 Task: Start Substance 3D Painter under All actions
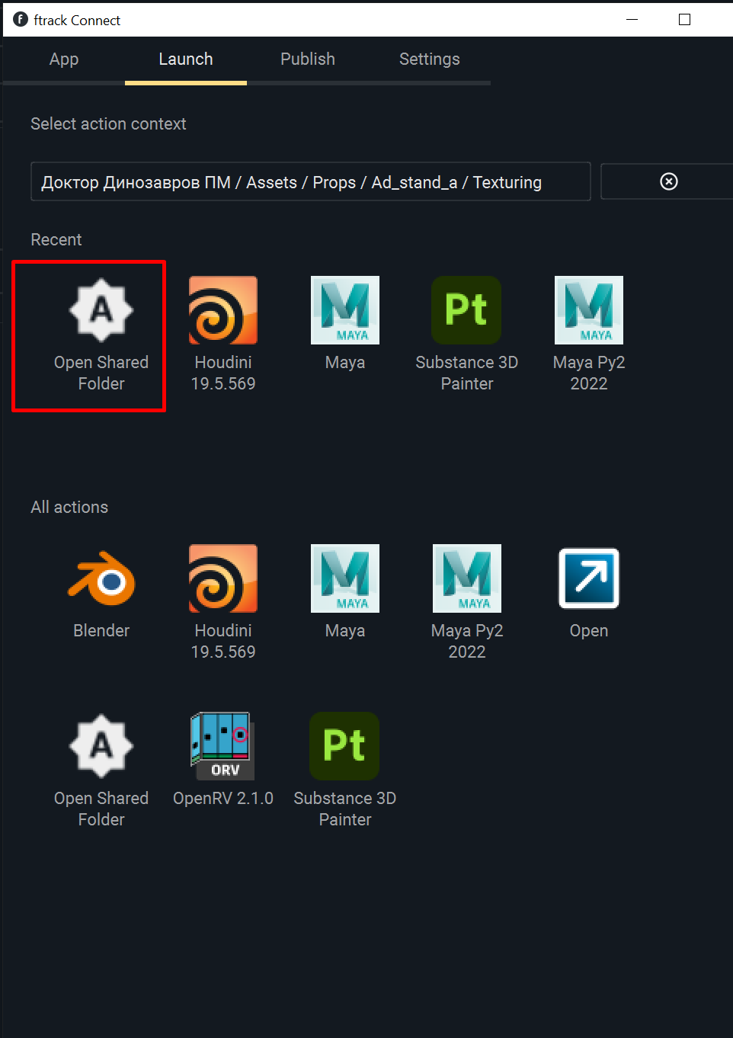coord(345,771)
